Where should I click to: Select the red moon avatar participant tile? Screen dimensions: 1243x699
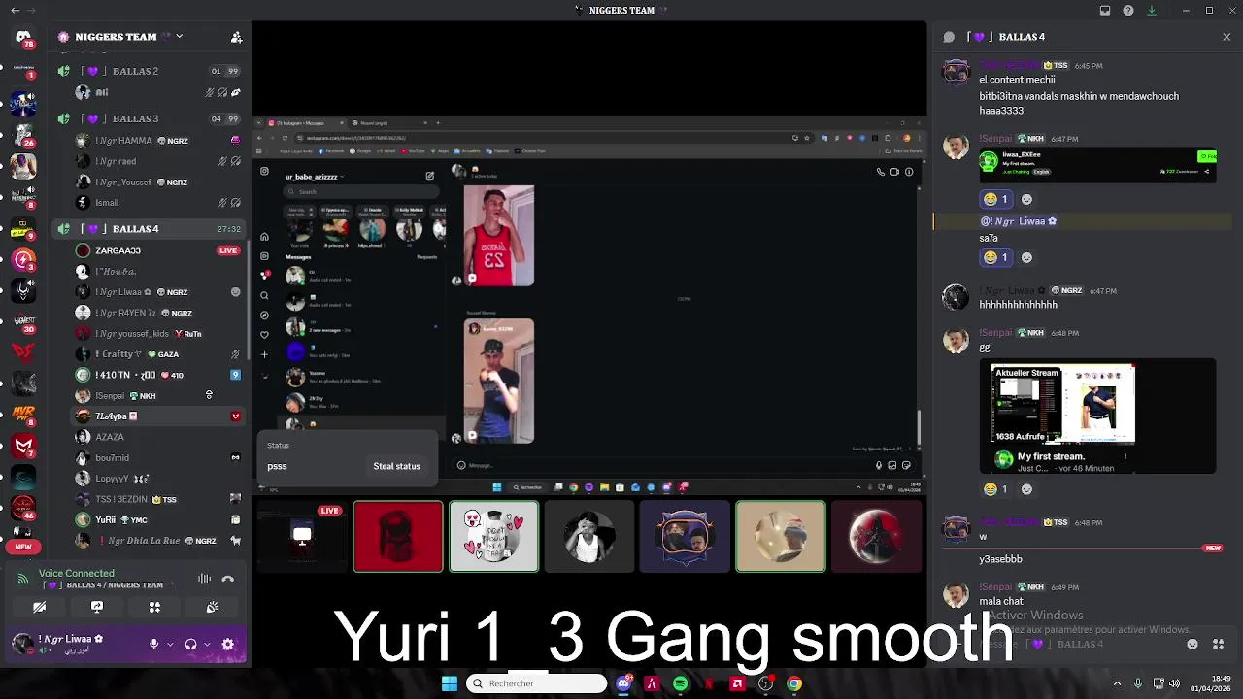(x=876, y=537)
